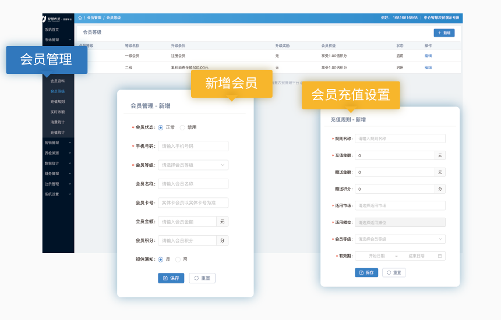501x320 pixels.
Task: Click the 规则名称 input field
Action: [x=400, y=138]
